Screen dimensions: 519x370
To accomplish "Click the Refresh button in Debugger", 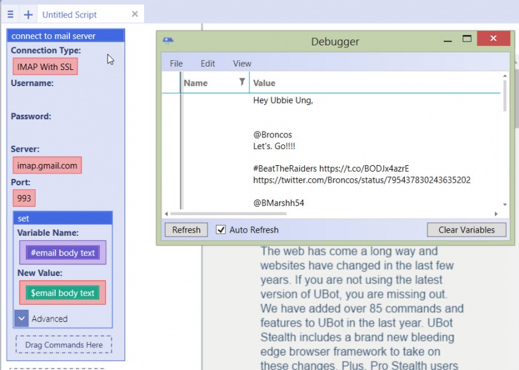I will (x=186, y=230).
